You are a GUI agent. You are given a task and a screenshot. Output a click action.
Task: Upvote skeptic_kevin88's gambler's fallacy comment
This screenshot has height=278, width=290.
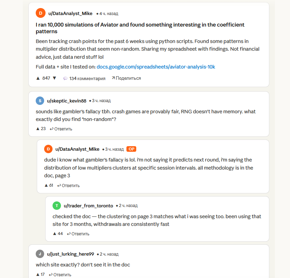click(x=37, y=129)
